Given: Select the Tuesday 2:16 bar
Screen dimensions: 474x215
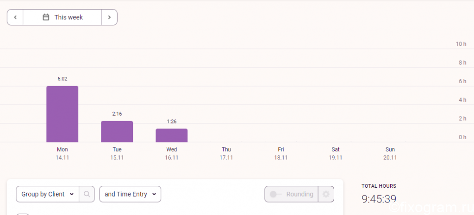Looking at the screenshot, I should [x=117, y=132].
